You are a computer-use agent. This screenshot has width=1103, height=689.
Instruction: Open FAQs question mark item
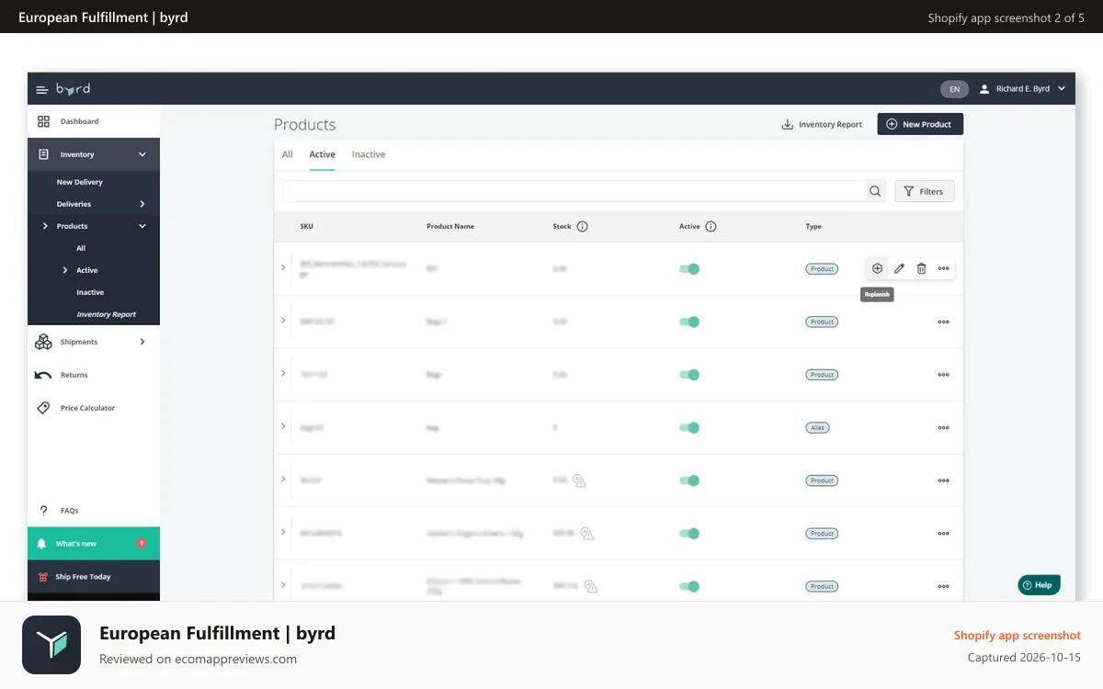pyautogui.click(x=43, y=510)
